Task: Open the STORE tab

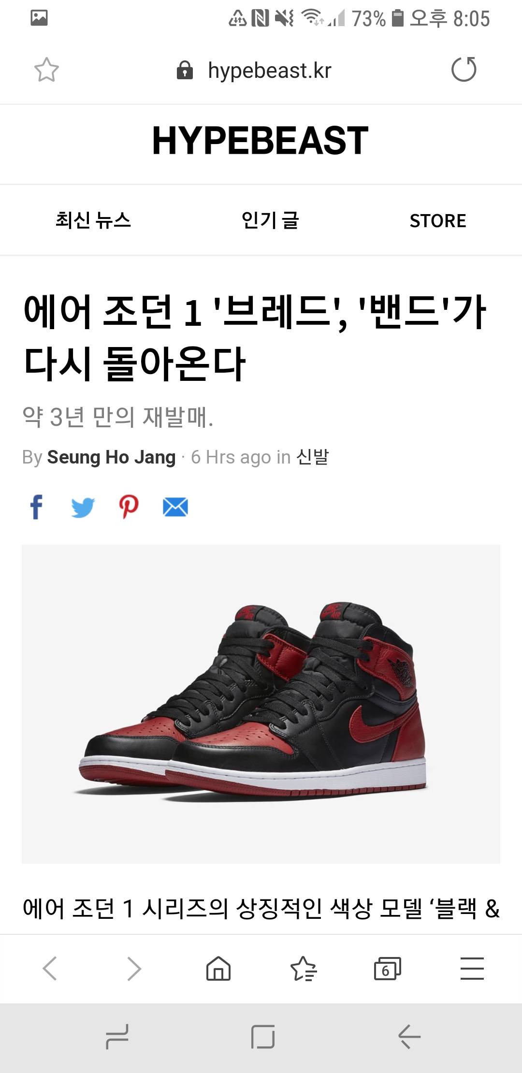Action: tap(438, 220)
